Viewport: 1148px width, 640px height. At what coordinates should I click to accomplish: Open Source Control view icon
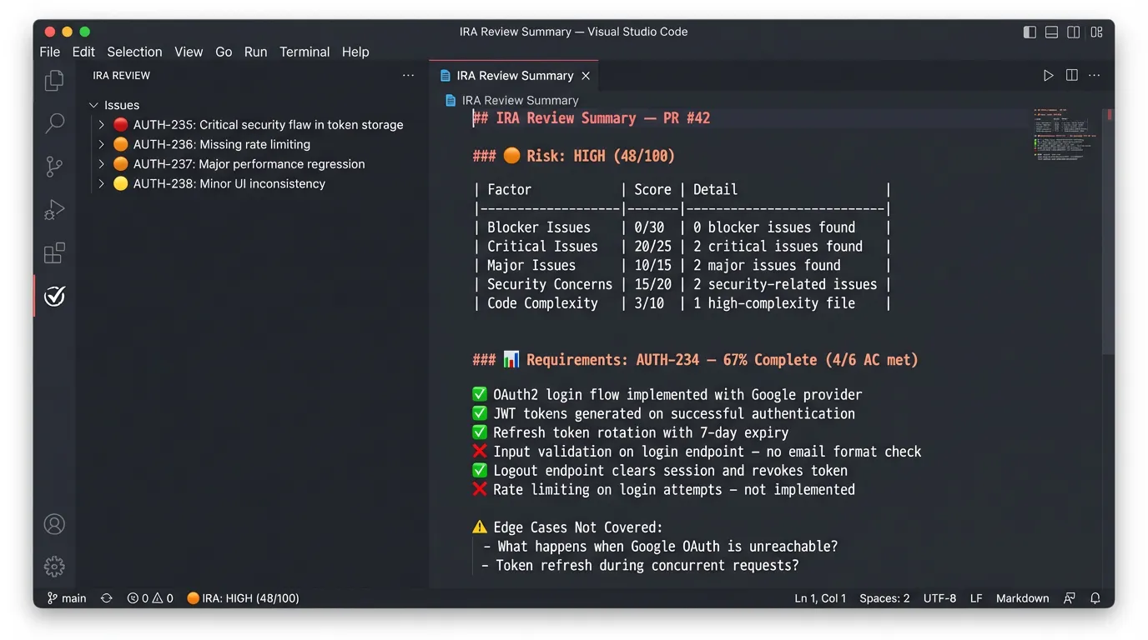[54, 167]
